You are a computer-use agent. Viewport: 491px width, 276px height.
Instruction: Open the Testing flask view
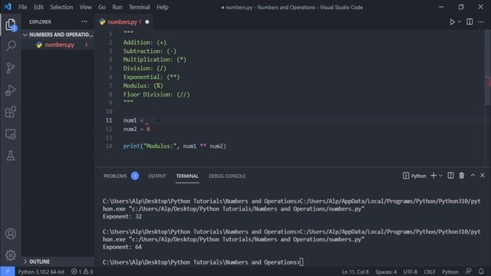pos(11,156)
